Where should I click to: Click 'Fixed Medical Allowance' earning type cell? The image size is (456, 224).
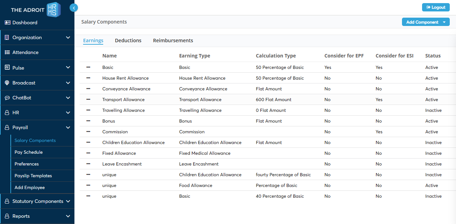(205, 153)
